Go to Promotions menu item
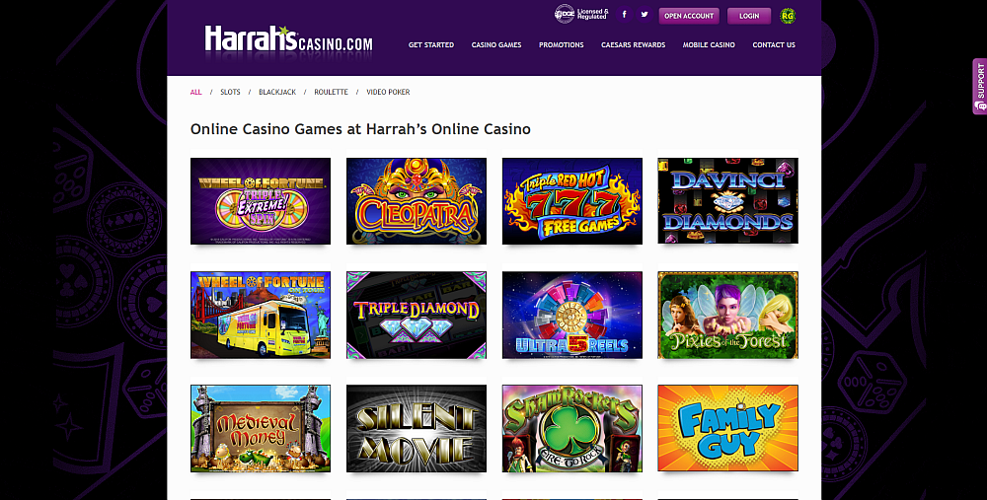987x500 pixels. pyautogui.click(x=561, y=44)
